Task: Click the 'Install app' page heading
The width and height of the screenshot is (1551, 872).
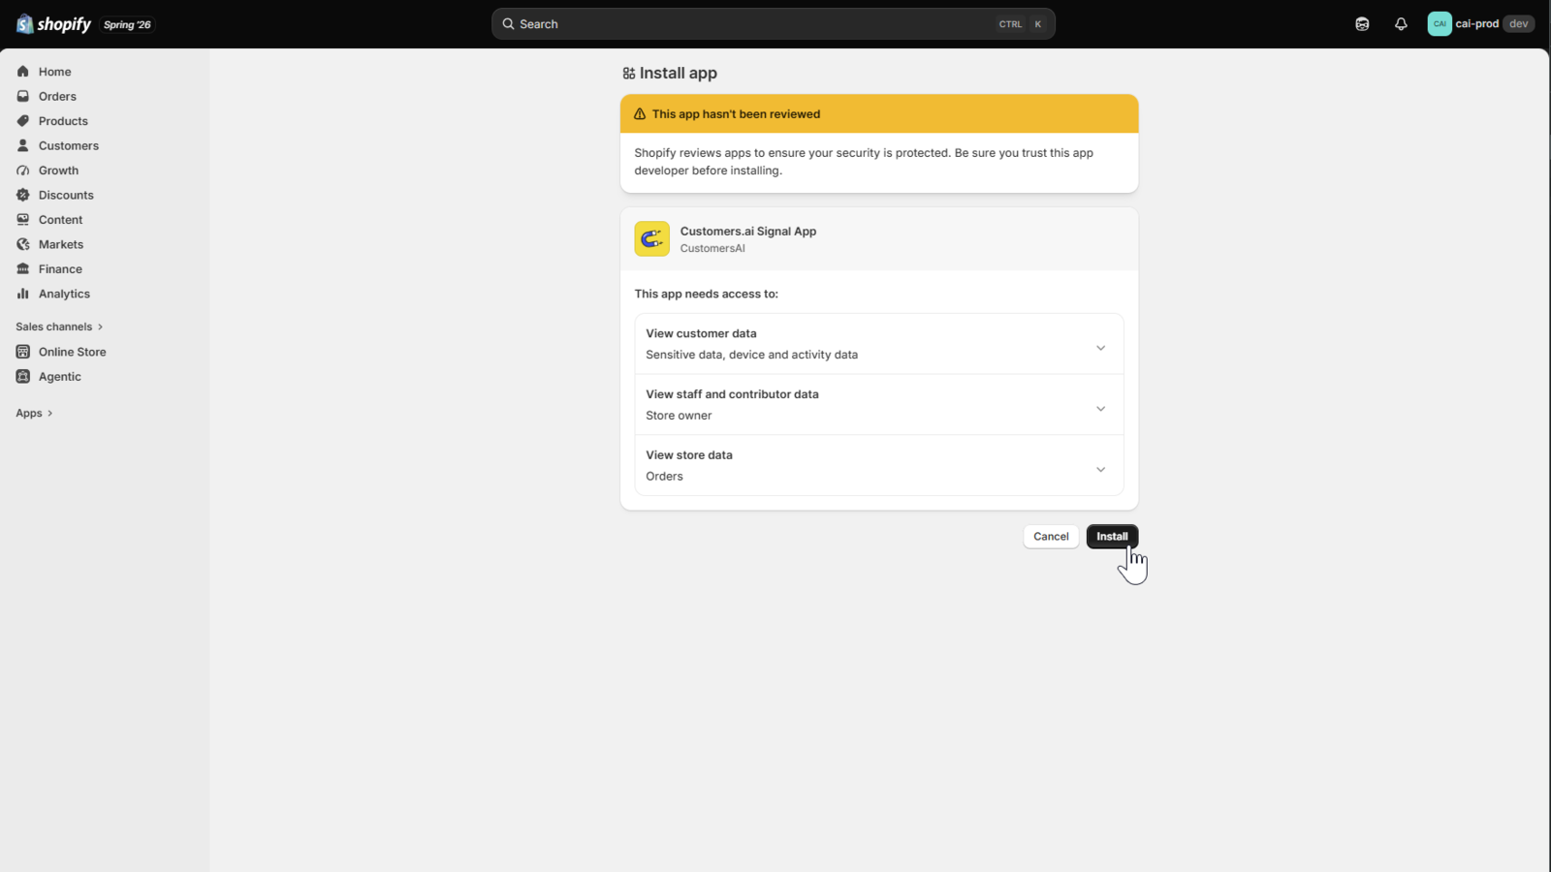Action: [x=679, y=74]
